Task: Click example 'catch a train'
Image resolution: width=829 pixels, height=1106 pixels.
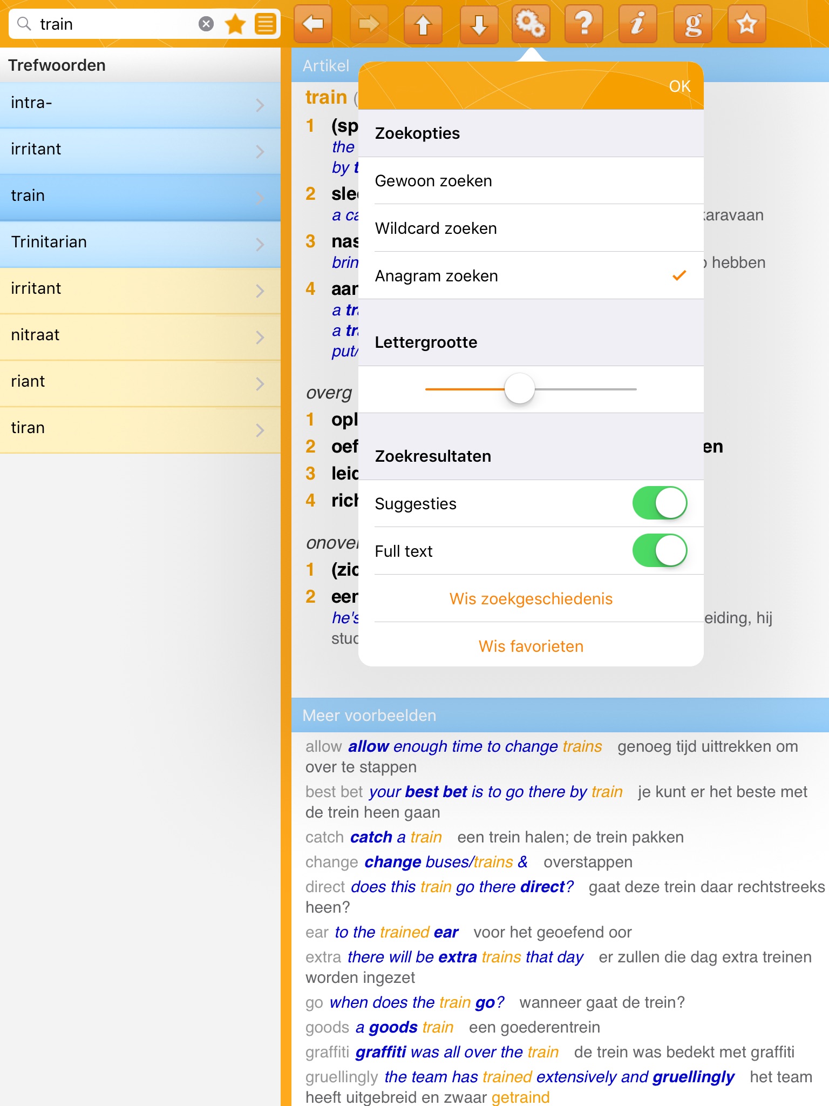Action: (396, 837)
